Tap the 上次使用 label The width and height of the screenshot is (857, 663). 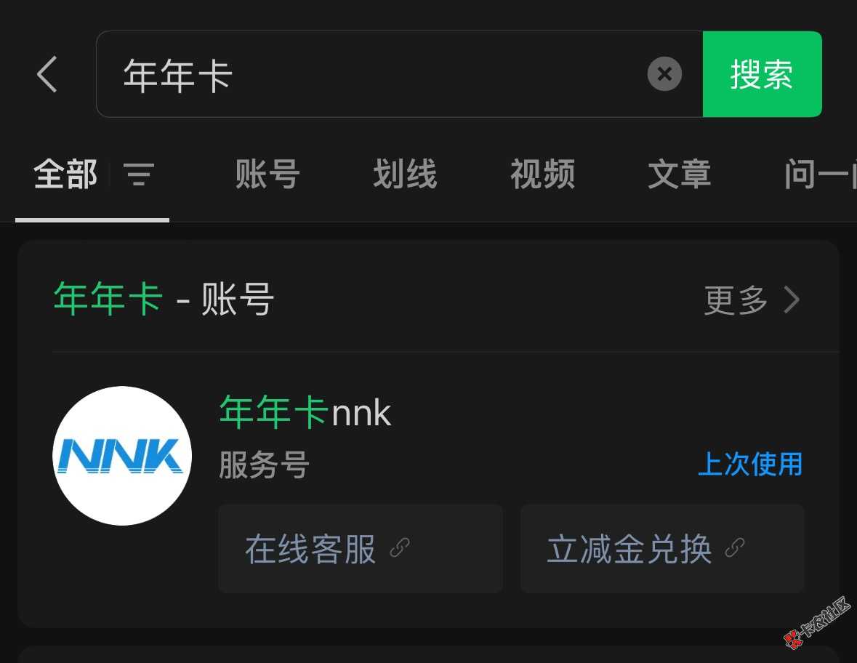(x=750, y=464)
